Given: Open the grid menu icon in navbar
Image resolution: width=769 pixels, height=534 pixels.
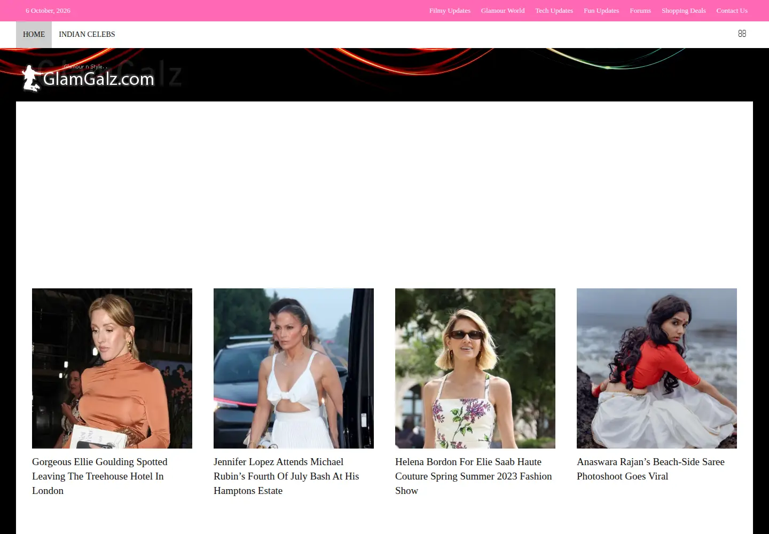Looking at the screenshot, I should pos(742,34).
